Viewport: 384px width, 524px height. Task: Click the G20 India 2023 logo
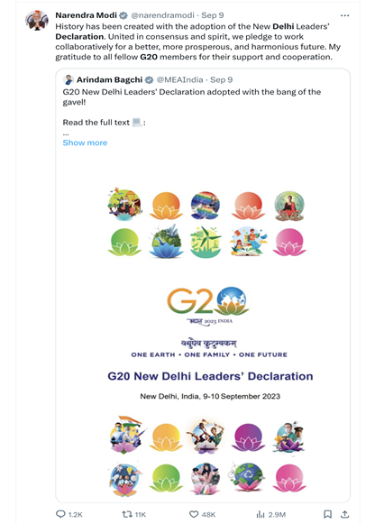click(207, 306)
